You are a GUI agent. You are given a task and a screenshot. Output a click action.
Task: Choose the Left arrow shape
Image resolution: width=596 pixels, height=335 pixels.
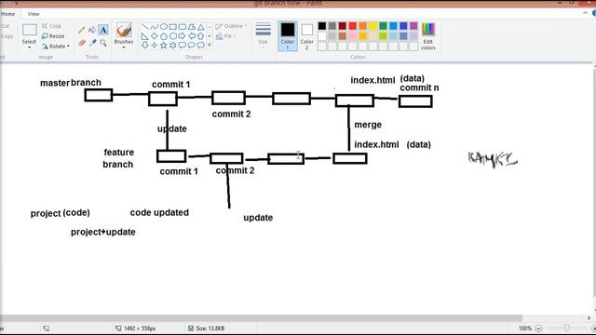tap(191, 36)
